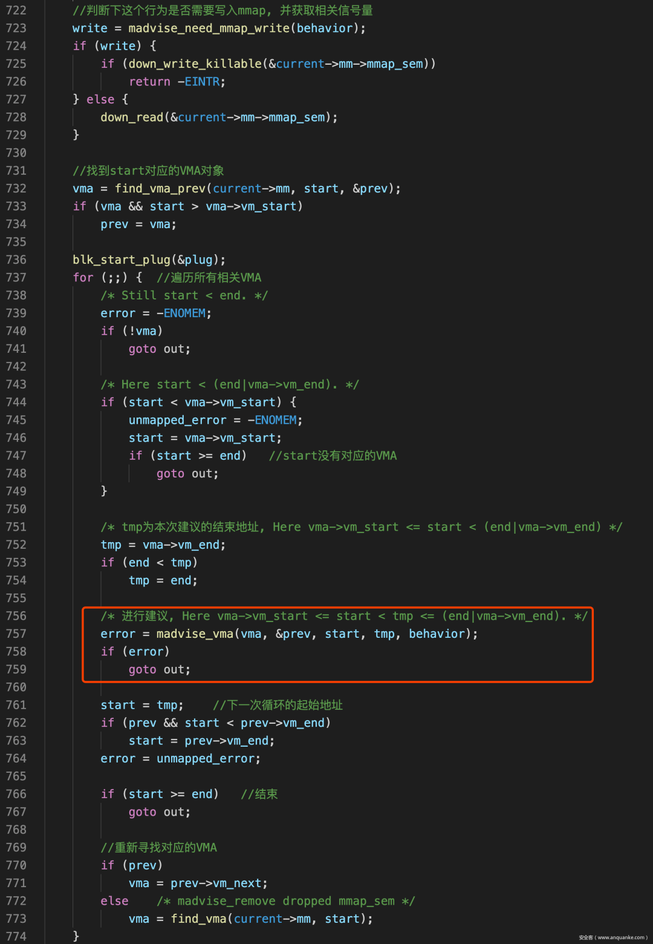Click down_write_killable on line 725
Viewport: 653px width, 944px height.
(195, 64)
